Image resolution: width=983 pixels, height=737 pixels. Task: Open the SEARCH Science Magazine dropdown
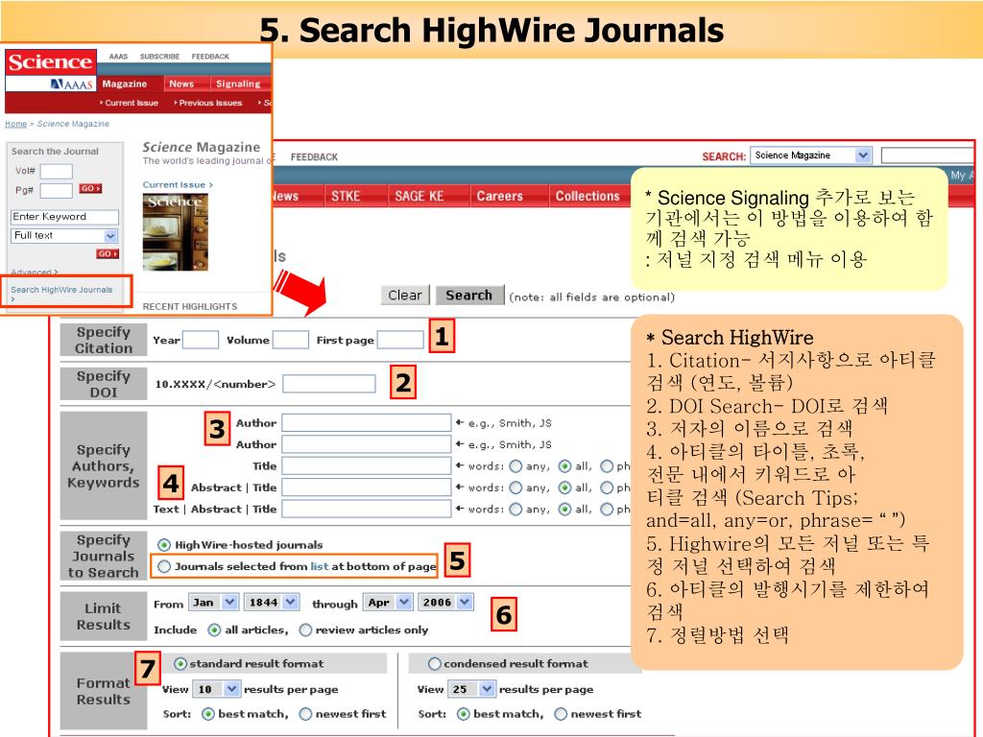tap(810, 155)
